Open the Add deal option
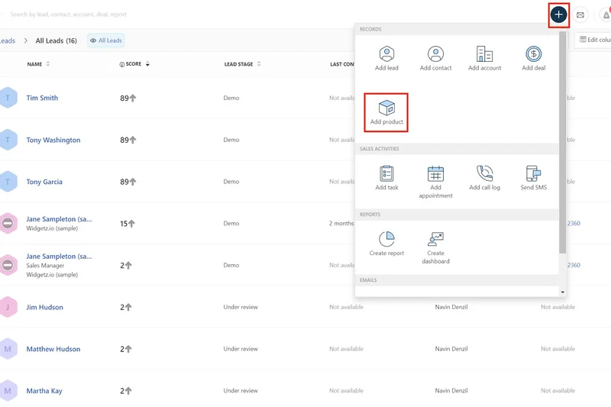 click(533, 54)
